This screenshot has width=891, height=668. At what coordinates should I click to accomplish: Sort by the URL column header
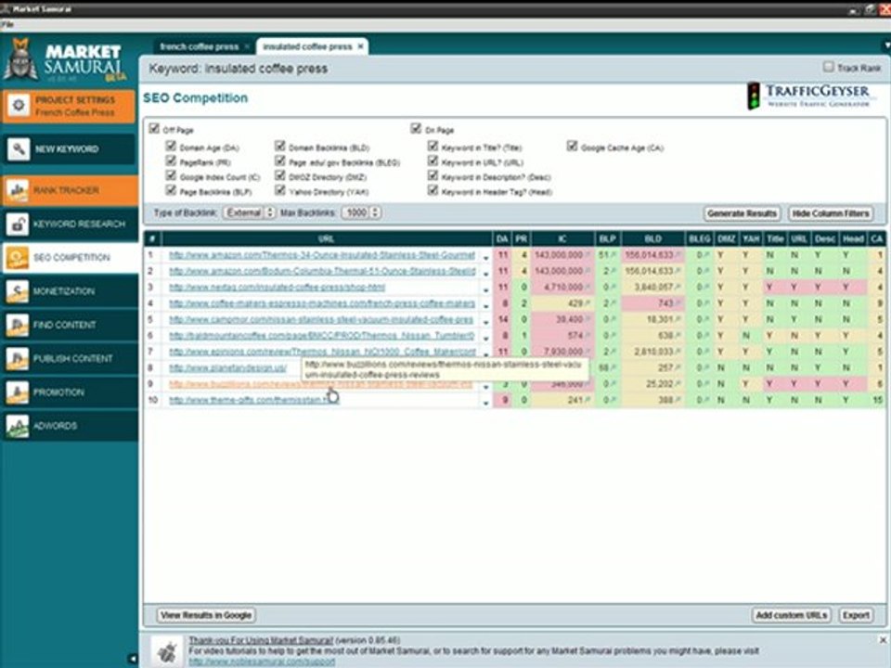327,238
